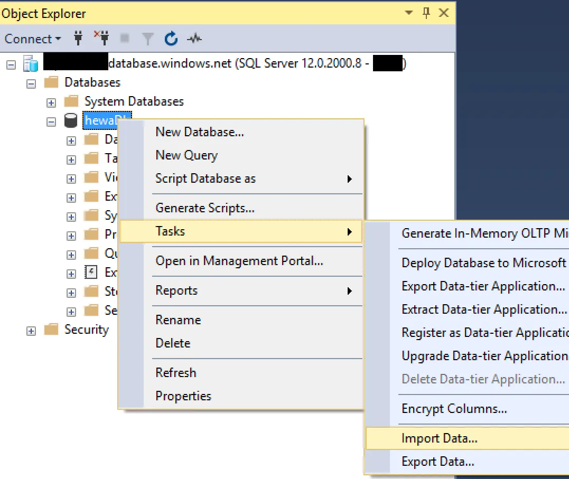Open the Object Explorer window position dropdown

pyautogui.click(x=408, y=13)
